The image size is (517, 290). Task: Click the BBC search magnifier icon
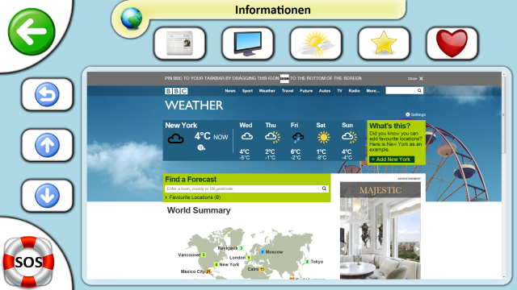point(419,91)
